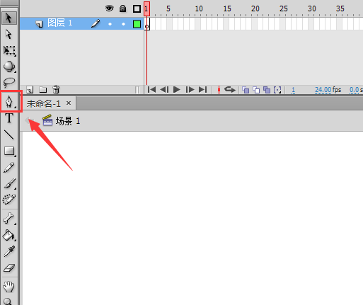The width and height of the screenshot is (363, 305).
Task: Click frame 30 on the timeline ruler
Action: point(312,9)
